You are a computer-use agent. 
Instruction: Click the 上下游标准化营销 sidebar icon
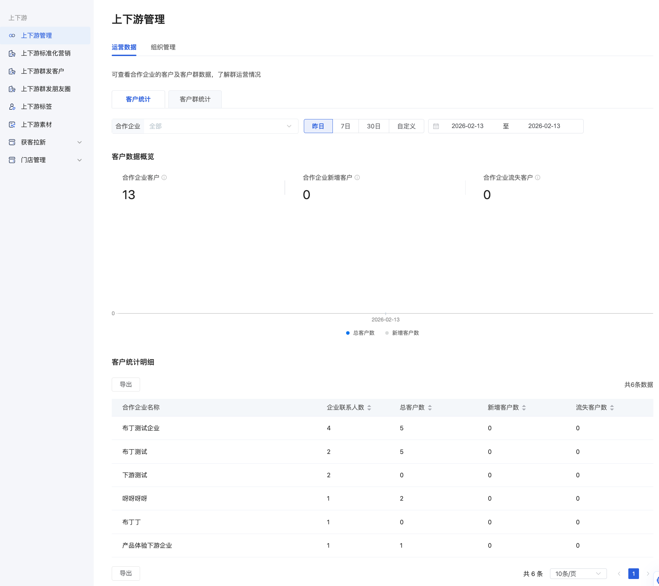12,53
